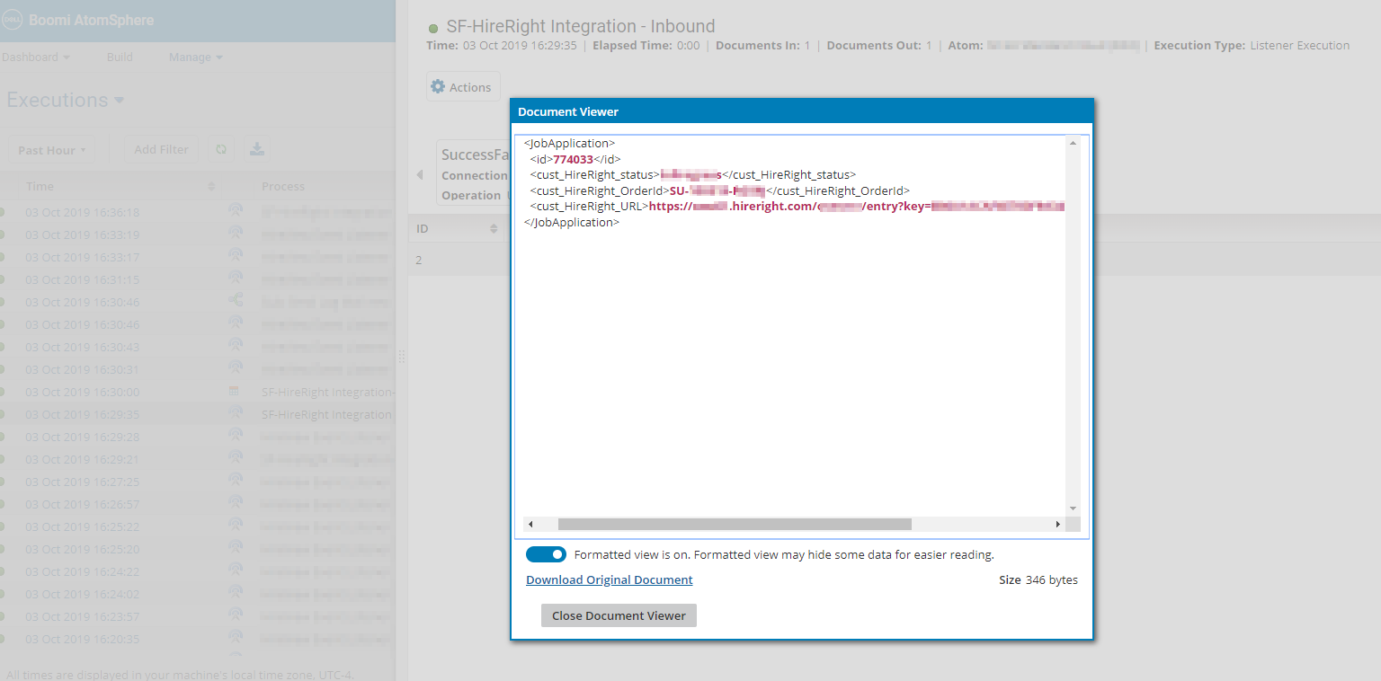Click the Boomi AtomSphere header title
This screenshot has width=1381, height=681.
point(91,20)
